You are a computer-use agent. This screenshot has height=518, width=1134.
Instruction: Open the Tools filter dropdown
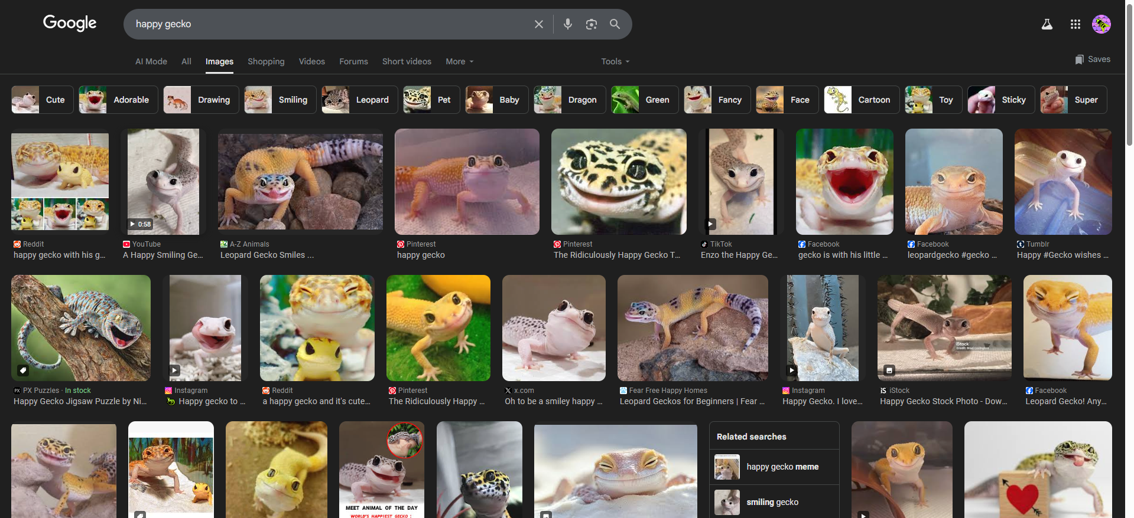pyautogui.click(x=615, y=61)
